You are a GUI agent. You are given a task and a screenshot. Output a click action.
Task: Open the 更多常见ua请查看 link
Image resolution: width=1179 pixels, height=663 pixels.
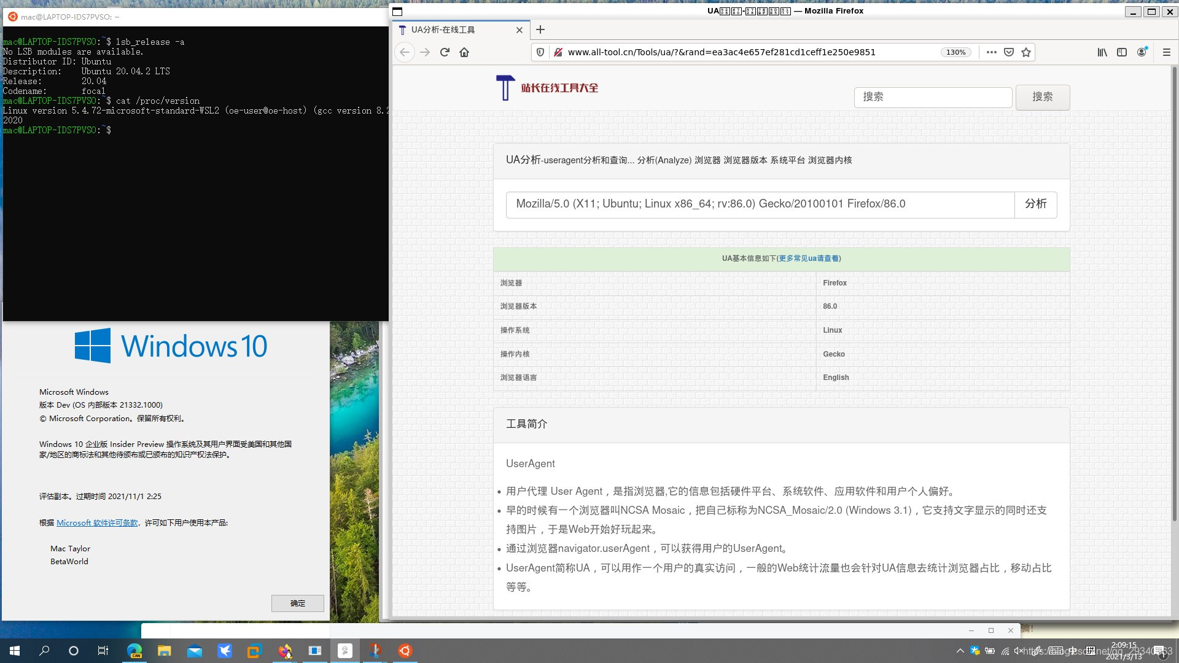pos(808,258)
